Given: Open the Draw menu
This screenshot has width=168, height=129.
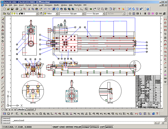Looking at the screenshot, I should [x=41, y=5].
